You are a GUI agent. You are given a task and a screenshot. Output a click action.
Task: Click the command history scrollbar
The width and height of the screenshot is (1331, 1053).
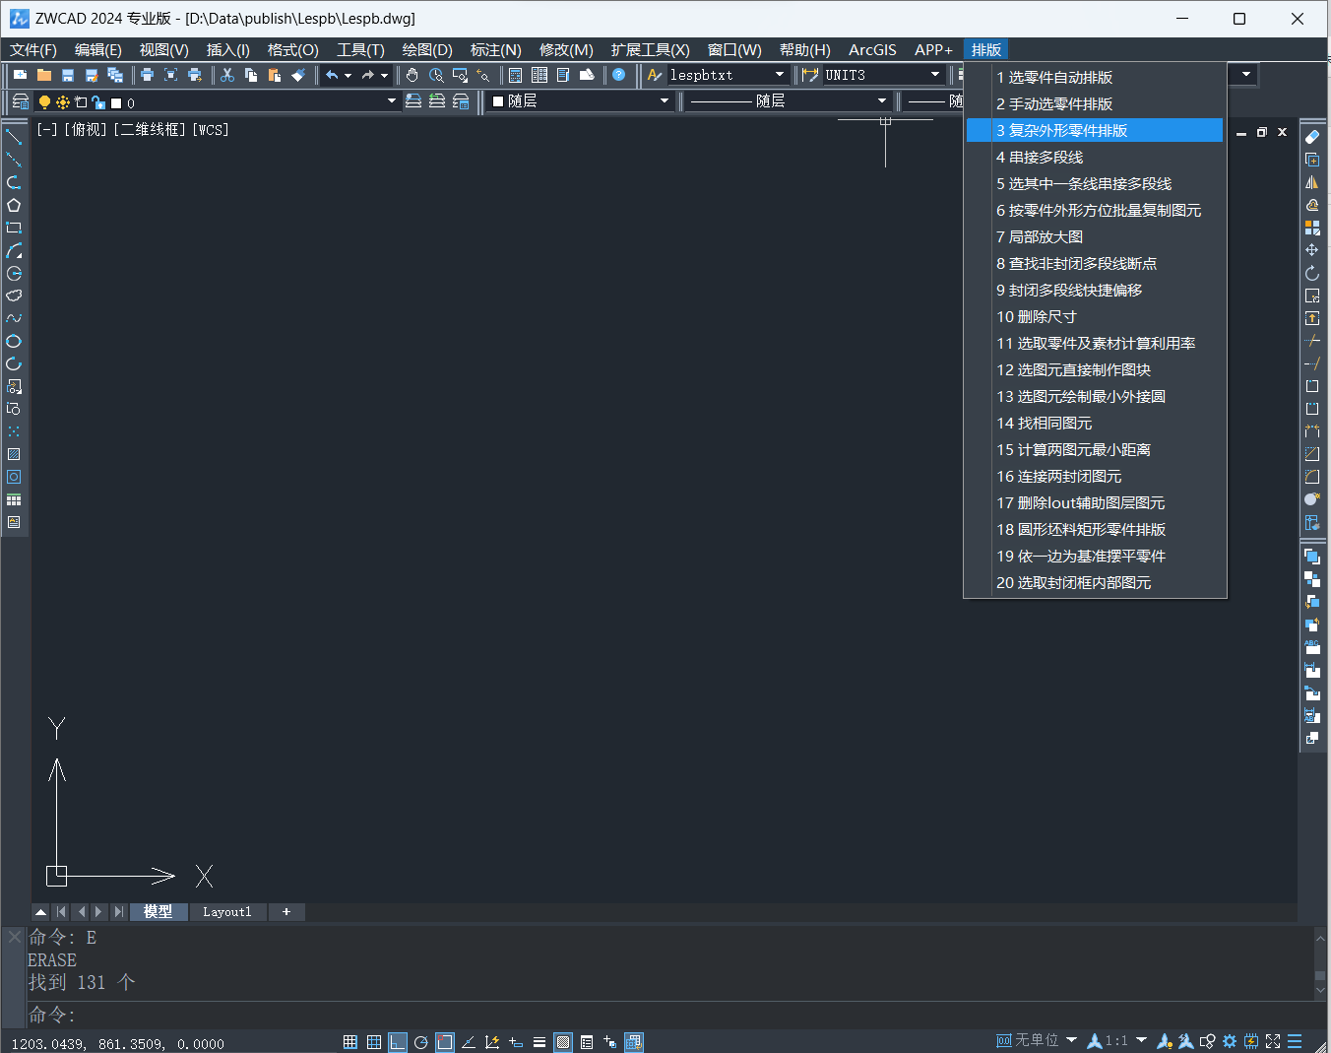[1320, 963]
